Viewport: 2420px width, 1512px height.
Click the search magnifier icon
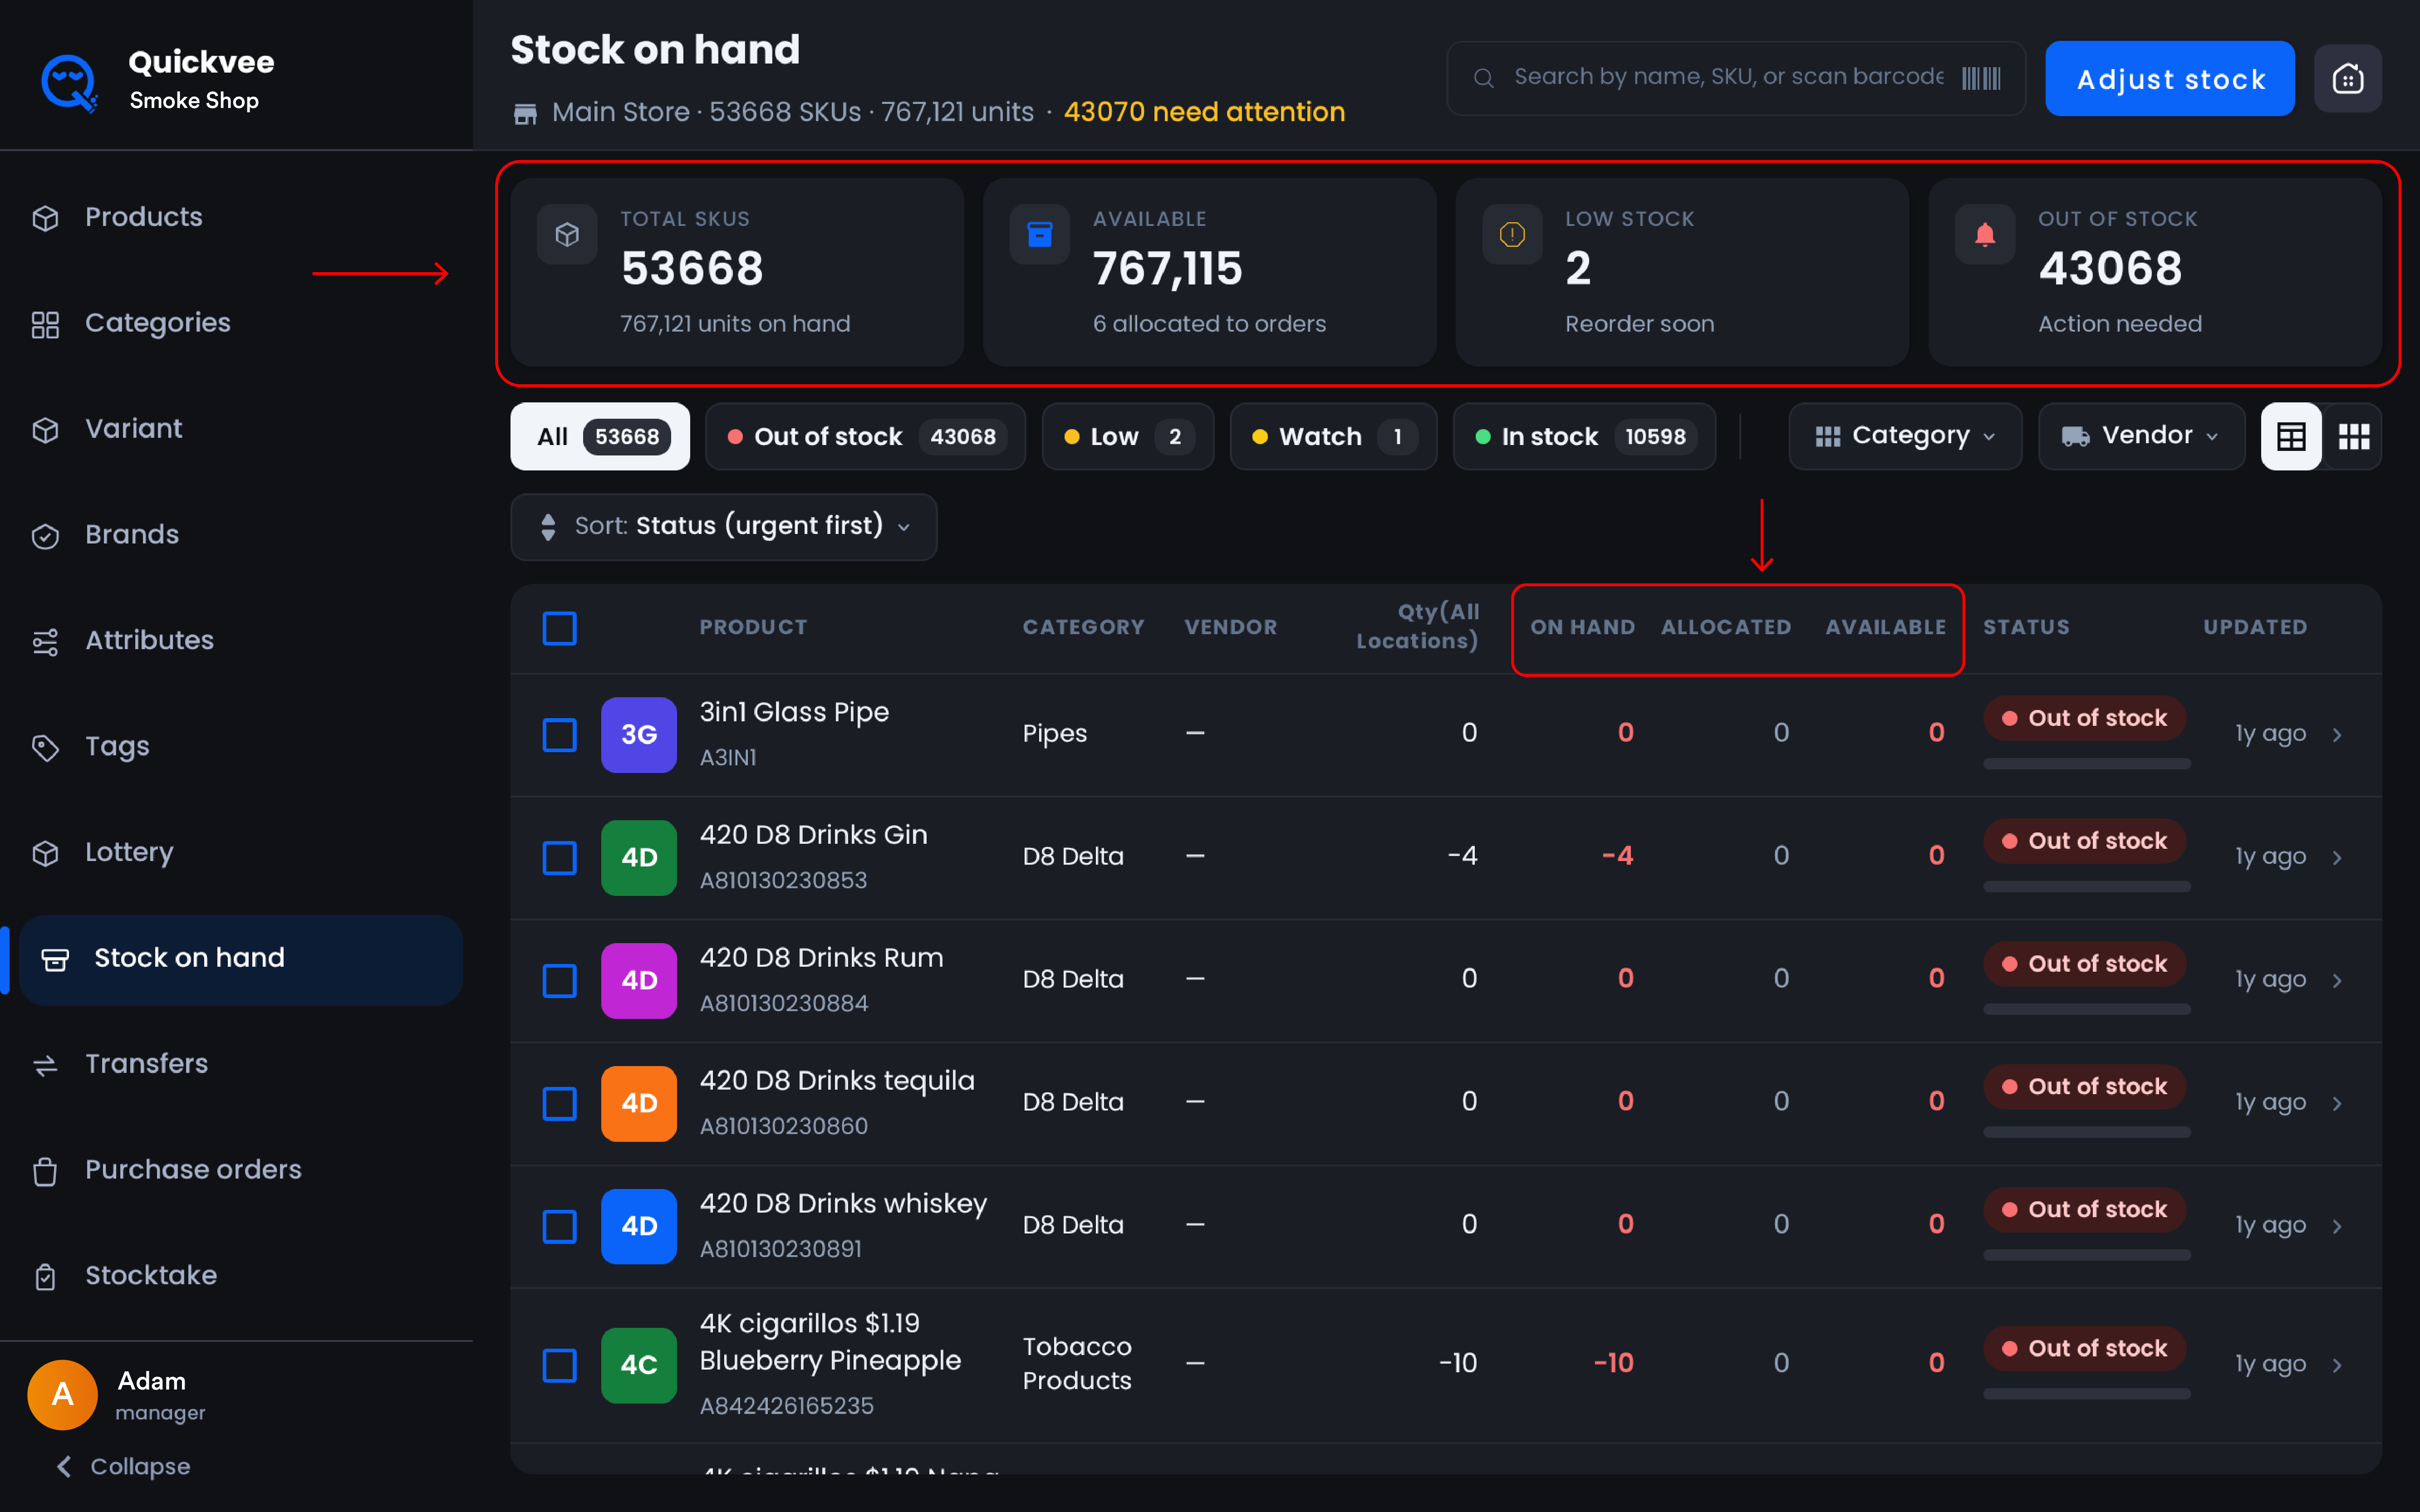pos(1484,78)
